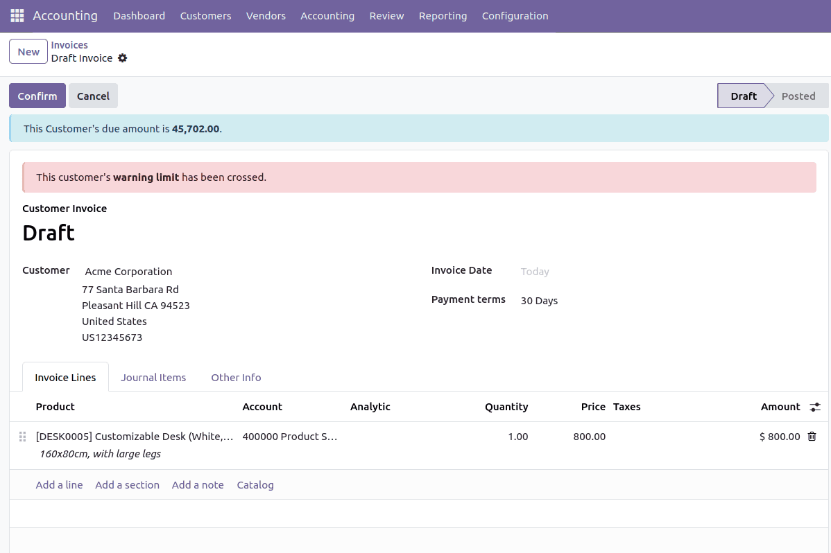
Task: Click the line amount $ 800.00
Action: pos(780,437)
